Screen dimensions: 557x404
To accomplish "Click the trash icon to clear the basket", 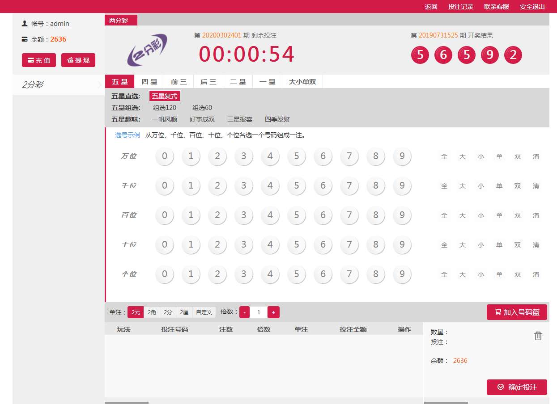I will click(538, 336).
